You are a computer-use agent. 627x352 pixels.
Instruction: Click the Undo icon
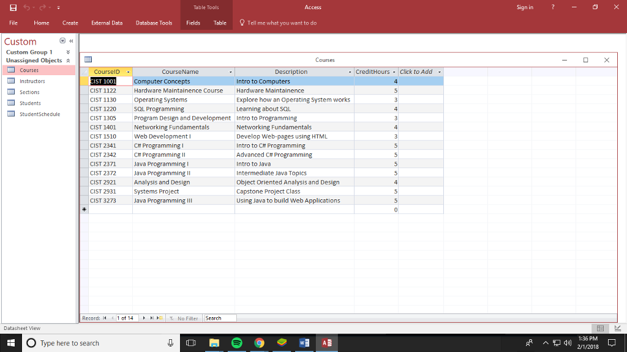coord(26,7)
